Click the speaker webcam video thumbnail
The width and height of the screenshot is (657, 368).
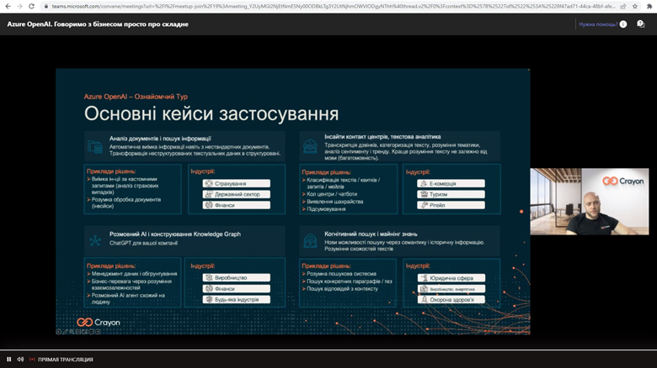point(590,201)
